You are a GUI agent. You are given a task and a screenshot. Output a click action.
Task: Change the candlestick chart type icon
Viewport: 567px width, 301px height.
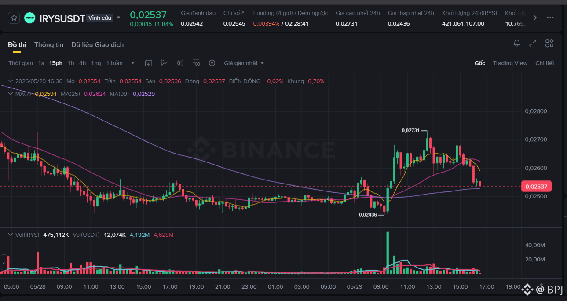tap(180, 63)
